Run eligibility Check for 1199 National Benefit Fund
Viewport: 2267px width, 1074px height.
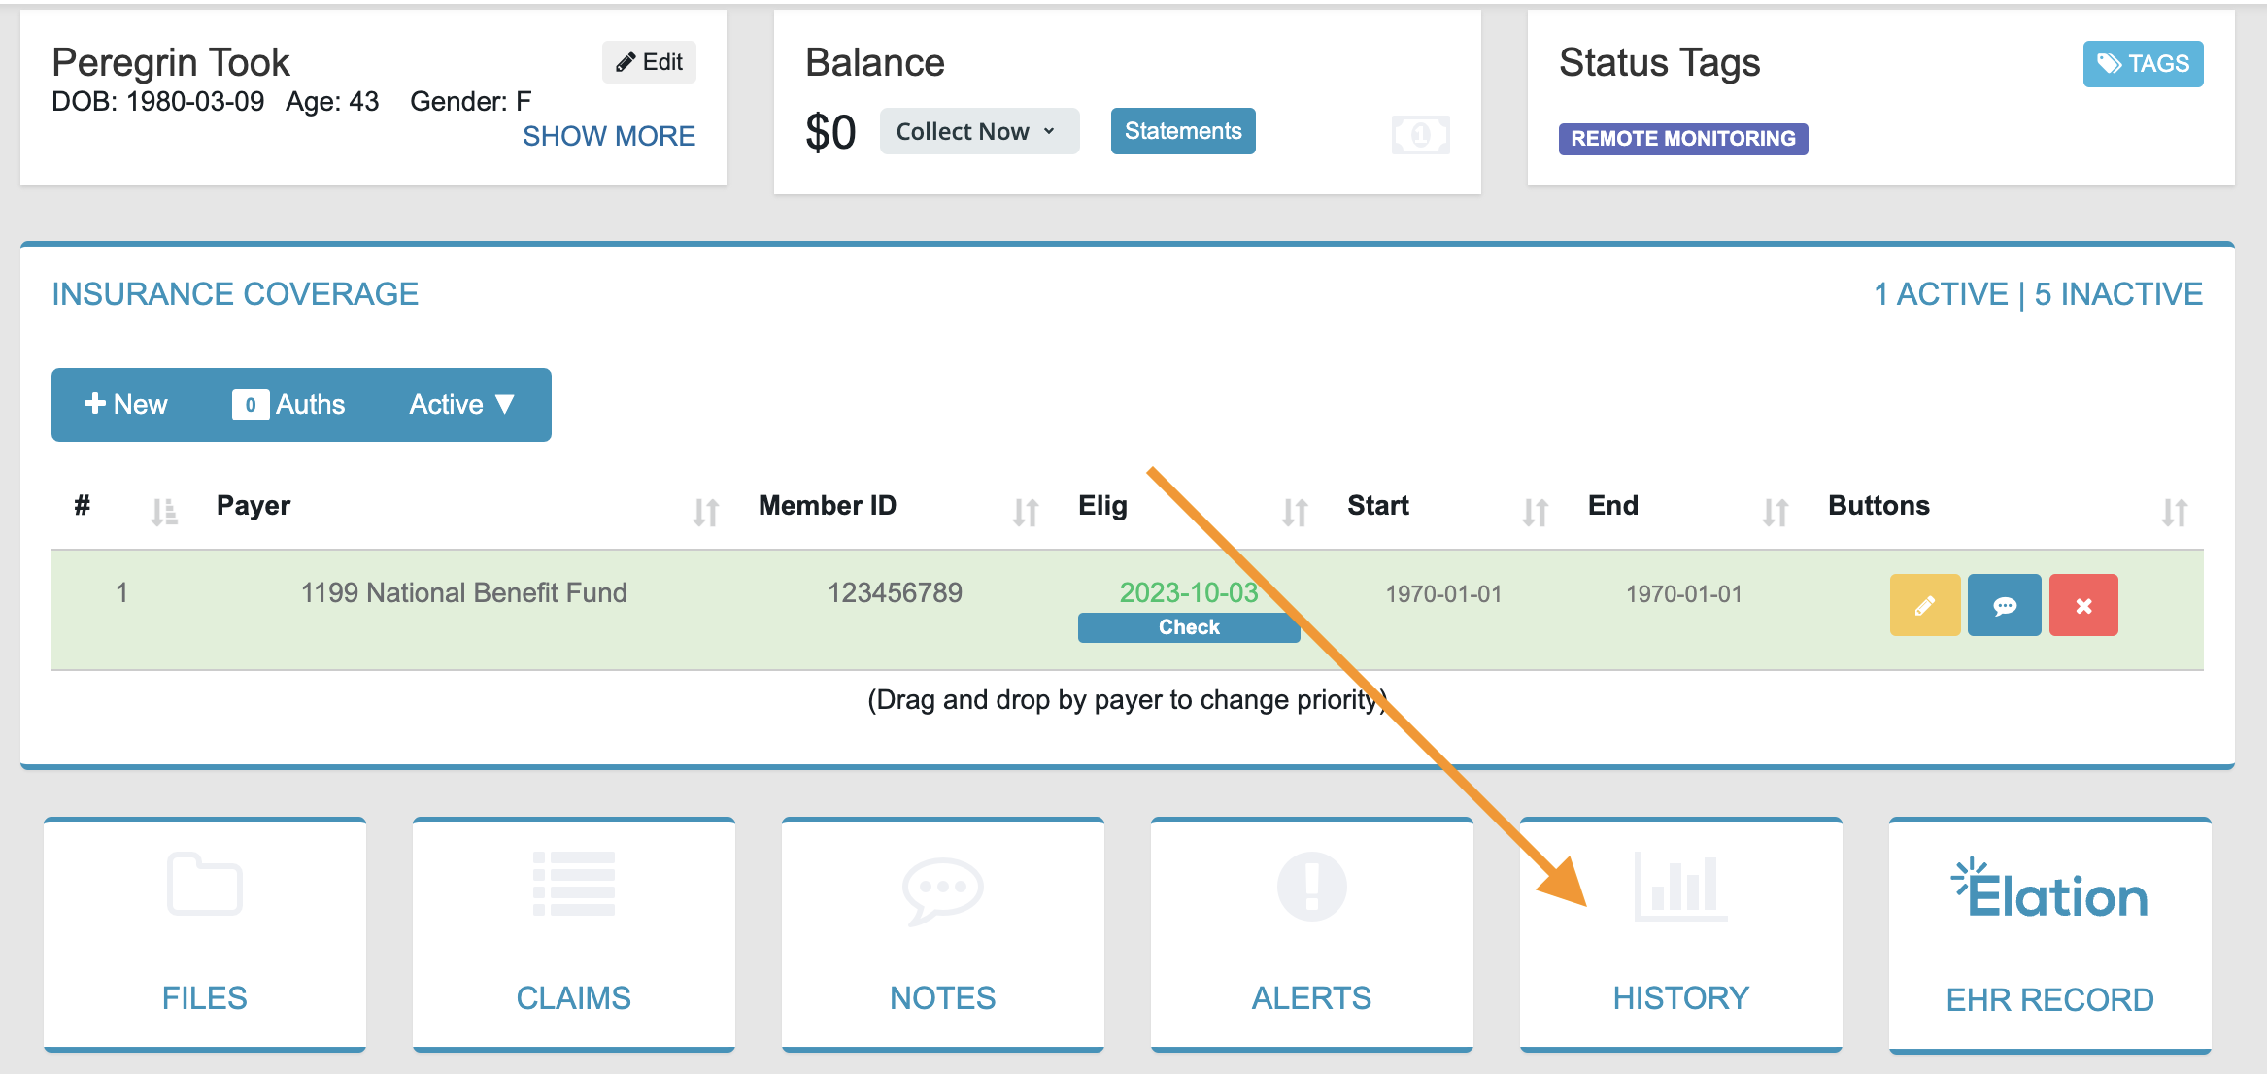coord(1188,626)
